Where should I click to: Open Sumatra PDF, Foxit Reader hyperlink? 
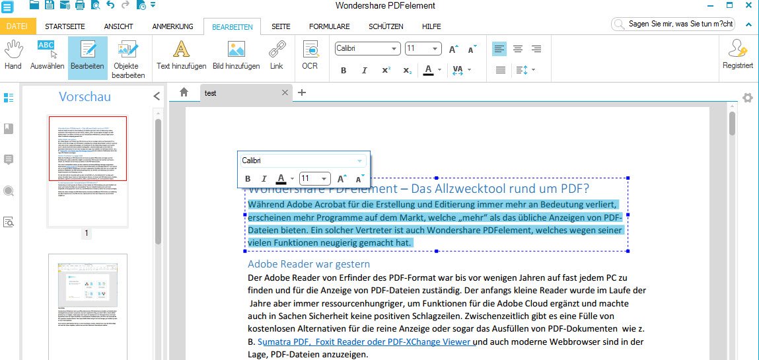click(365, 342)
